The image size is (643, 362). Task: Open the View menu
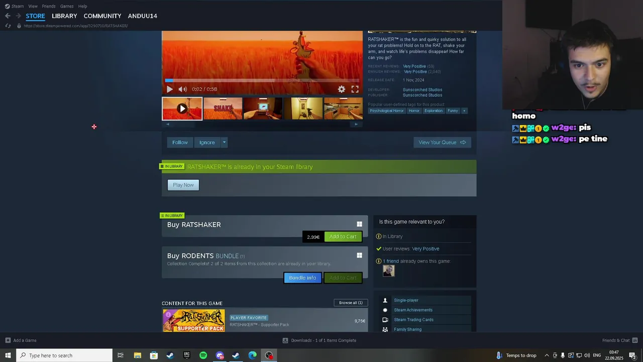click(x=33, y=6)
